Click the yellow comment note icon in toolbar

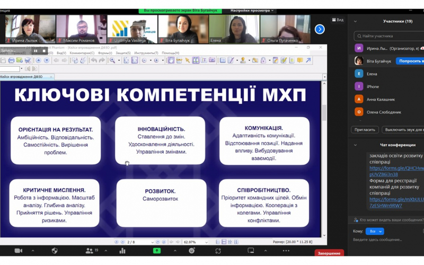pyautogui.click(x=300, y=60)
